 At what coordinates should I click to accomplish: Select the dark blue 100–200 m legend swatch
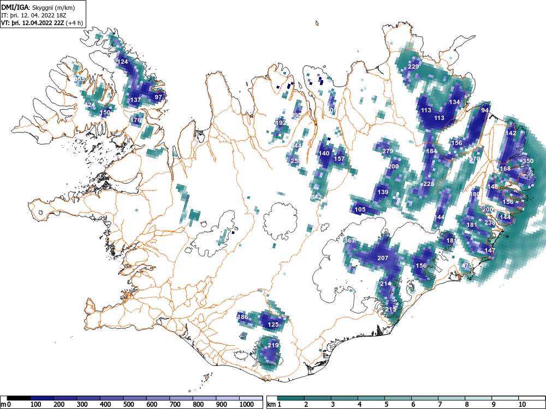(x=42, y=398)
